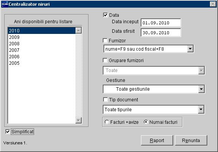Click the Data sfirsit date field
The image size is (218, 152).
click(161, 33)
